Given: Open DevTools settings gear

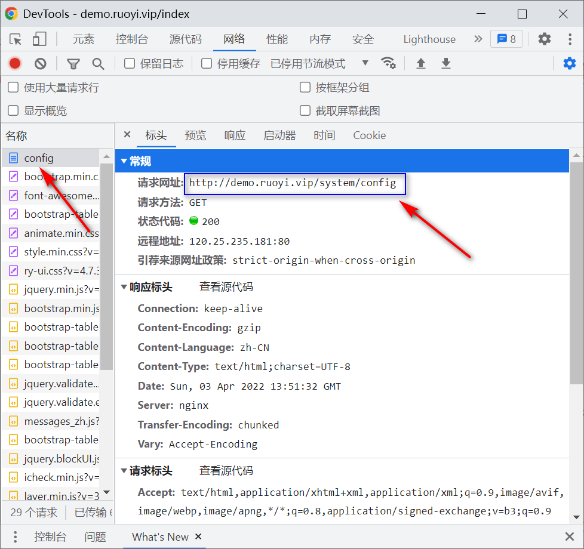Looking at the screenshot, I should (x=544, y=39).
